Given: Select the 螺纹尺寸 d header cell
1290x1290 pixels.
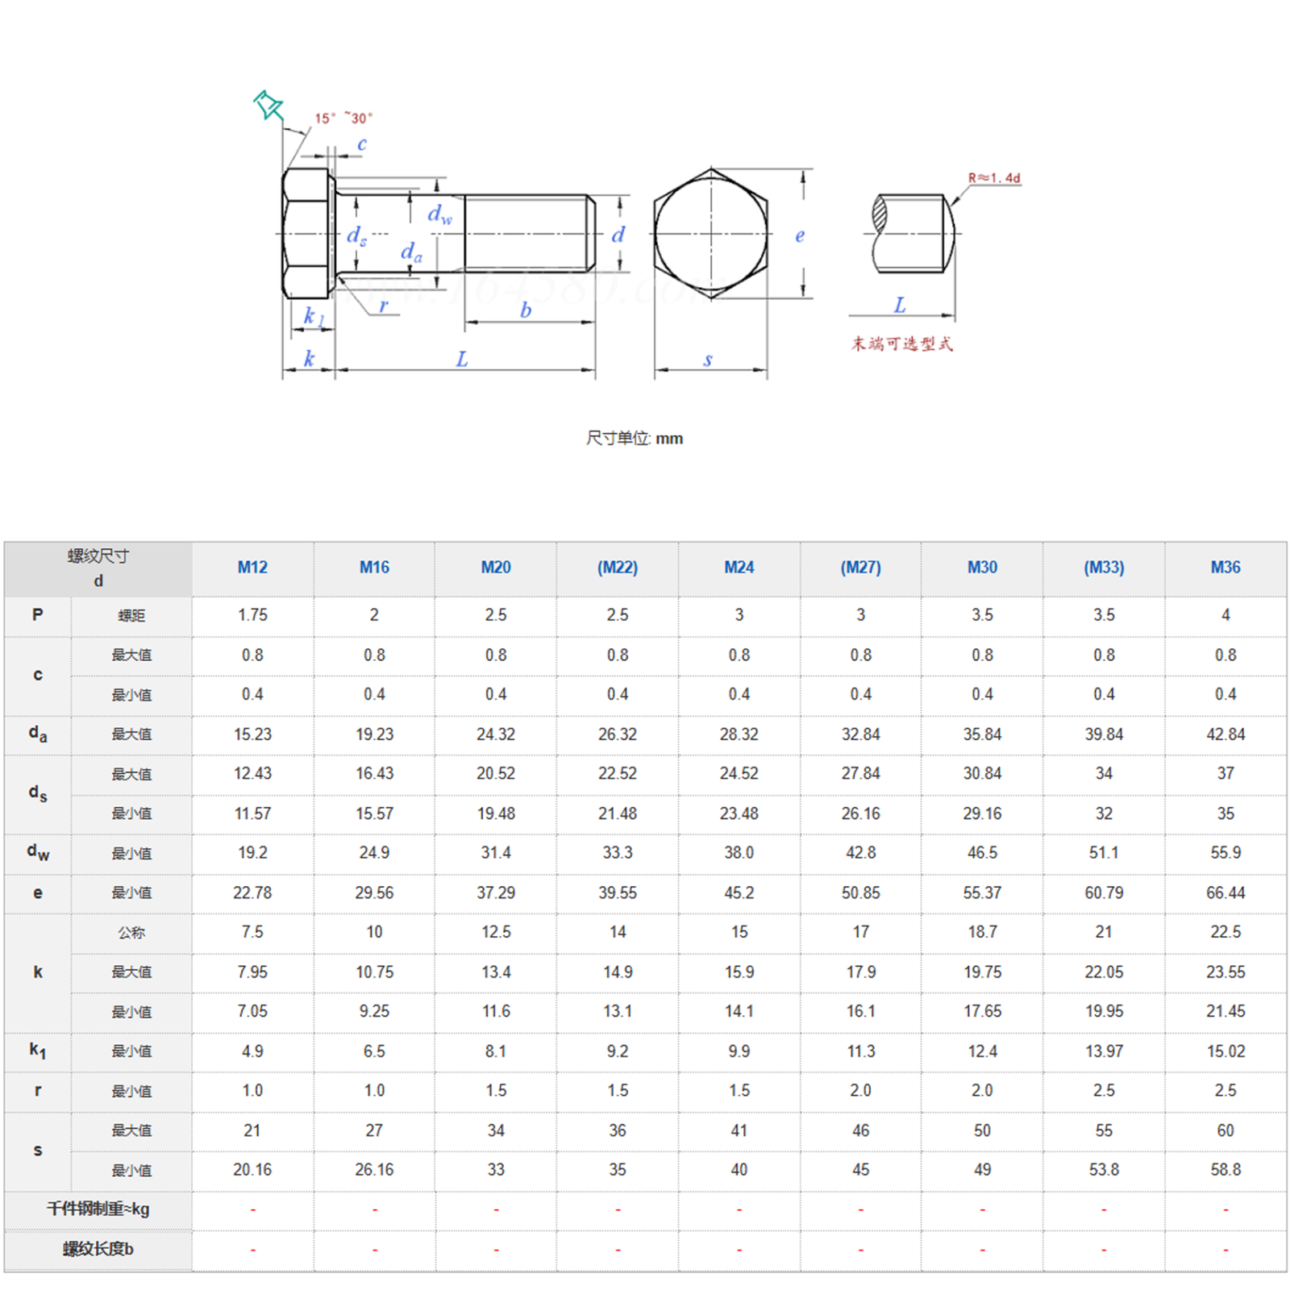Looking at the screenshot, I should 98,568.
